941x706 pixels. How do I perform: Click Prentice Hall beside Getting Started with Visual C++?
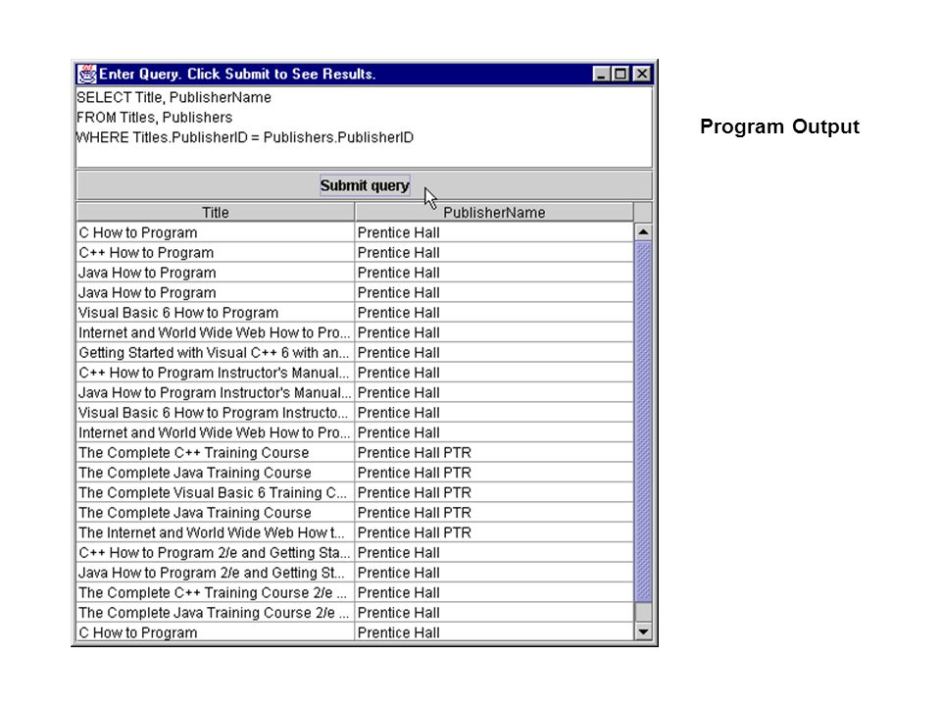494,352
